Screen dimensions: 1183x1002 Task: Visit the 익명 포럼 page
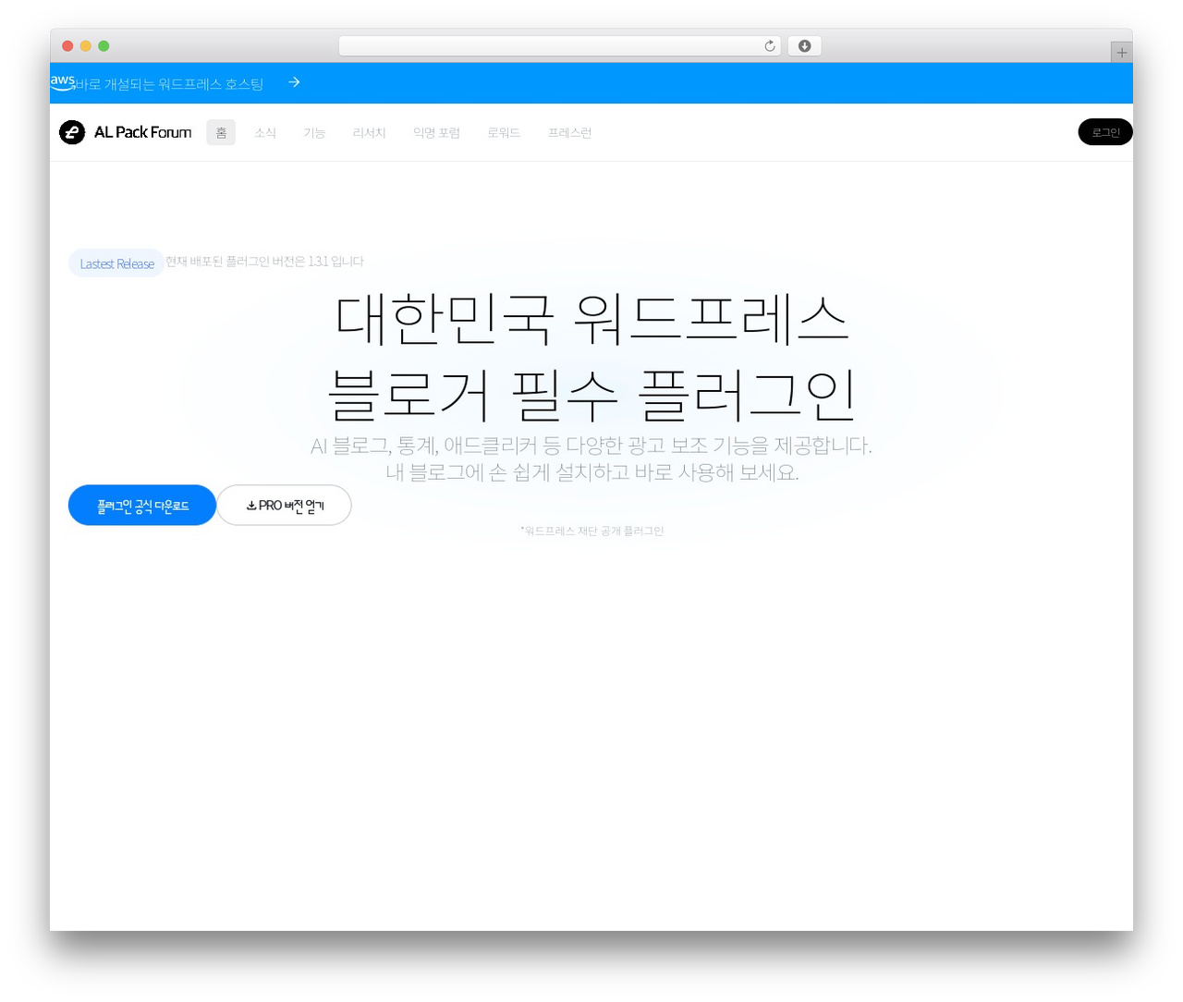tap(436, 132)
